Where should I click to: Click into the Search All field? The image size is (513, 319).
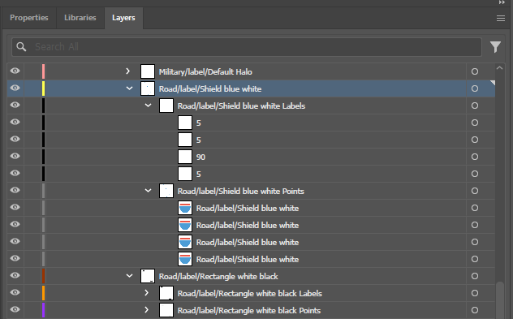coord(247,47)
